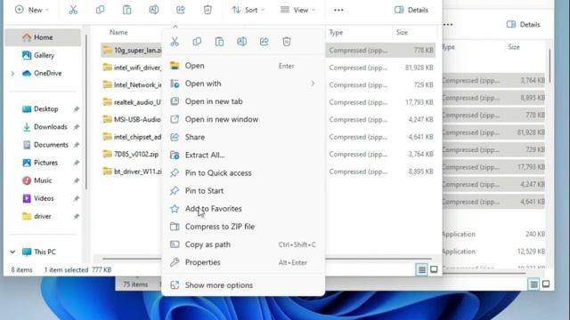This screenshot has height=320, width=570.
Task: Delete using the context menu trash icon
Action: coord(287,42)
